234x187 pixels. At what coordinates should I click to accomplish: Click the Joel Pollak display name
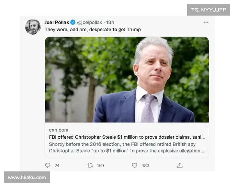(57, 22)
